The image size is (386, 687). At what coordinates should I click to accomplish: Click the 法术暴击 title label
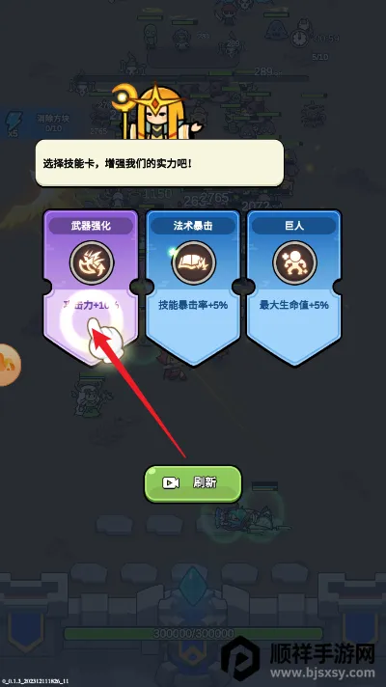click(x=193, y=226)
